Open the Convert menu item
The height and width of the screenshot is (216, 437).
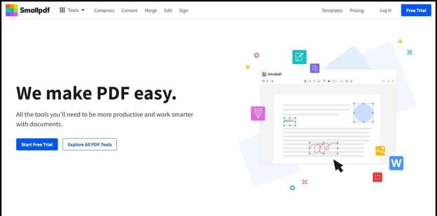click(129, 10)
